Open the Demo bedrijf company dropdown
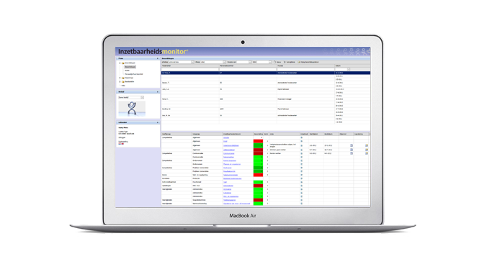Screen dimensions: 482x259 click(x=142, y=97)
